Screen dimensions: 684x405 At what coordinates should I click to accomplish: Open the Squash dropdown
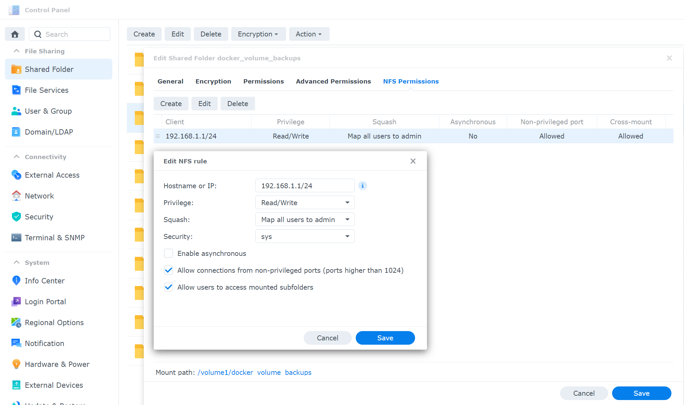(x=305, y=219)
